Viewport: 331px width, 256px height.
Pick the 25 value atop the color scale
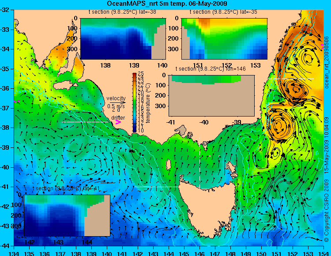(141, 73)
